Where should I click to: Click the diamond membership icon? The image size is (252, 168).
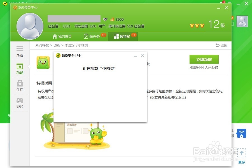coord(105,19)
